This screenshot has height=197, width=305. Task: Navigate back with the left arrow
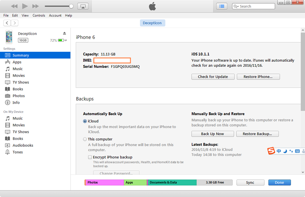coord(7,23)
